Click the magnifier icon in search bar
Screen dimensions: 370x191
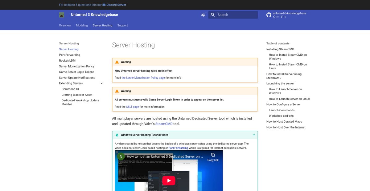click(213, 15)
